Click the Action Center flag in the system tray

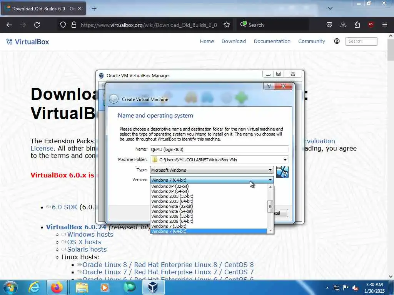click(346, 288)
